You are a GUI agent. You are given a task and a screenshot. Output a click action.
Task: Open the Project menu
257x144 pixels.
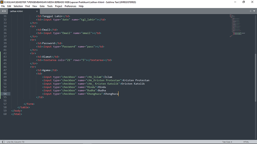click(x=58, y=6)
